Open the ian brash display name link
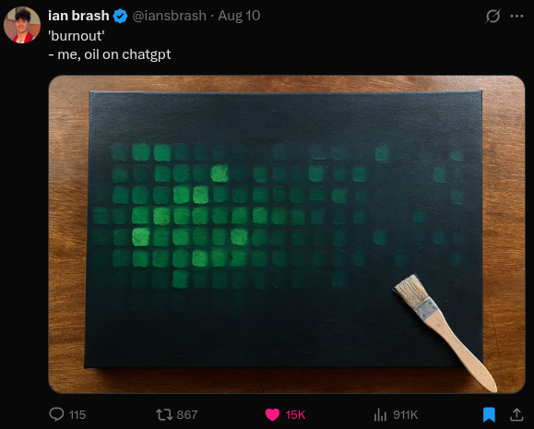This screenshot has width=534, height=429. 78,16
